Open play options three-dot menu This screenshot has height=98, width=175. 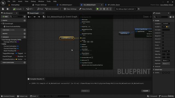pyautogui.click(x=110, y=9)
